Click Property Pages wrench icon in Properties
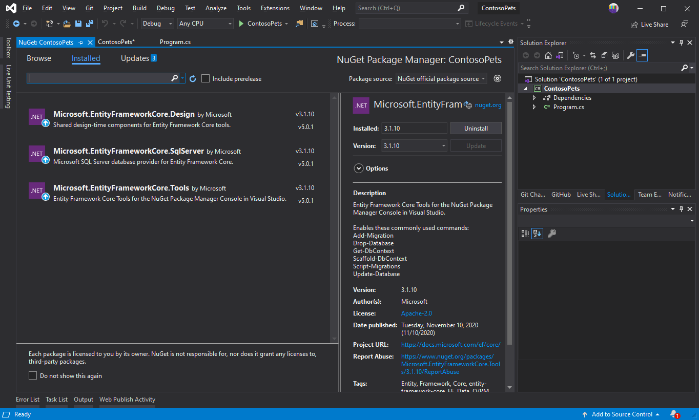The width and height of the screenshot is (699, 420). [552, 234]
